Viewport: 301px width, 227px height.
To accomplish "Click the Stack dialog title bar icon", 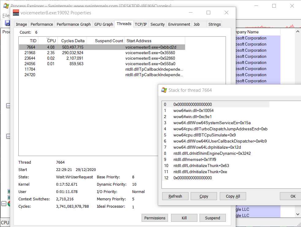I will [164, 90].
